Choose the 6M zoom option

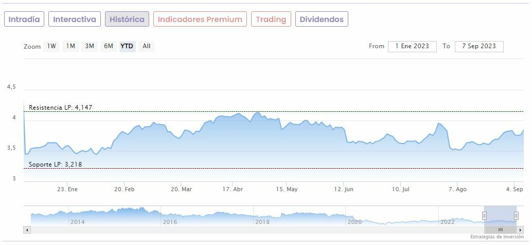108,46
